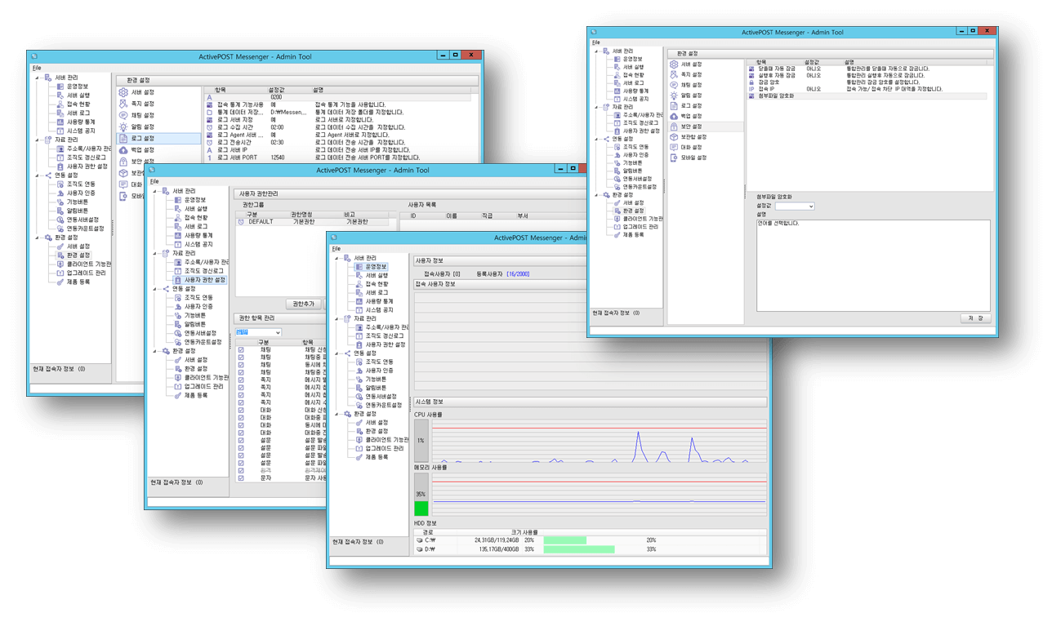1052x622 pixels.
Task: Click the 권한추가 button
Action: tap(302, 304)
